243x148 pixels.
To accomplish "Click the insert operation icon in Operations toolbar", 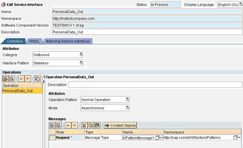I will (5, 79).
